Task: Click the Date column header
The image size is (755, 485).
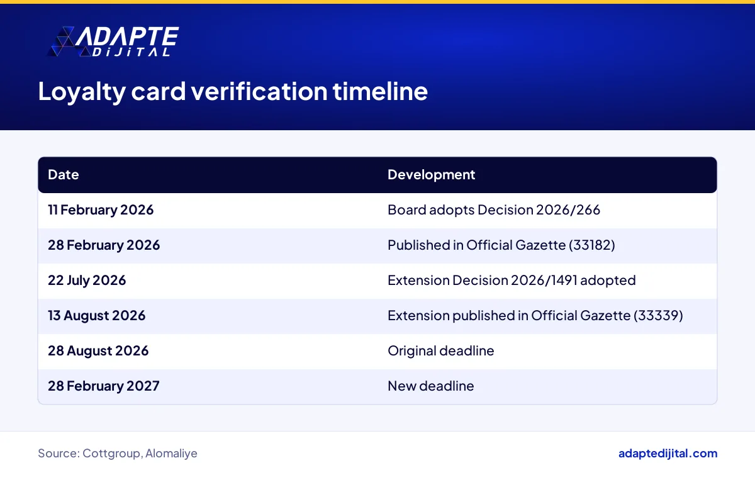Action: point(64,175)
